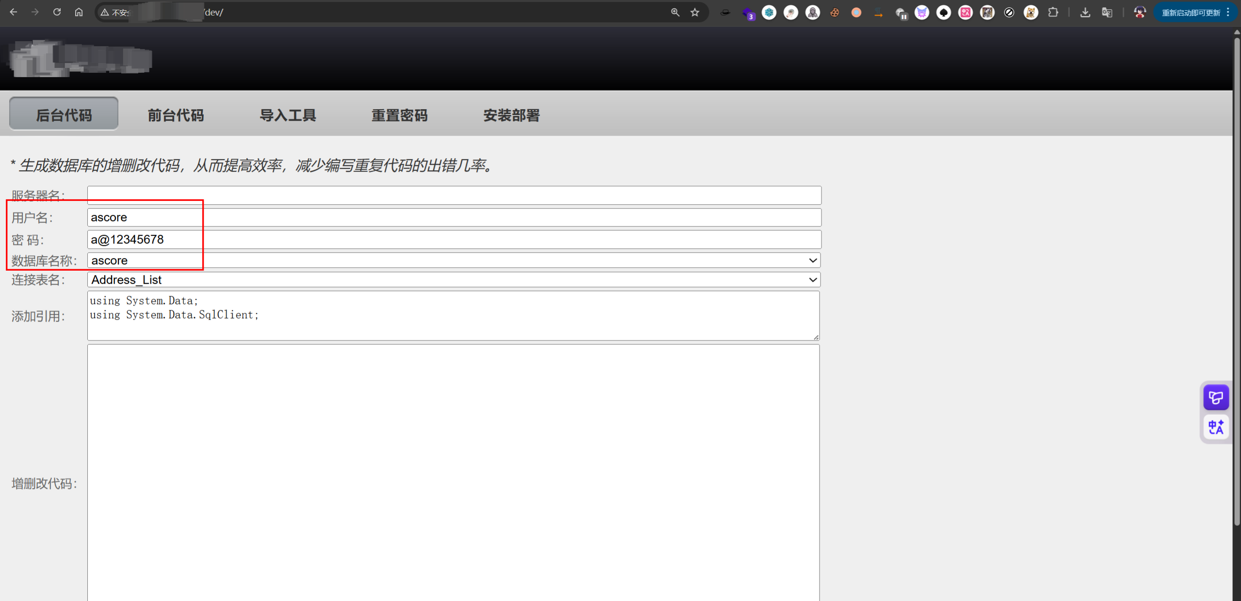Viewport: 1241px width, 601px height.
Task: Open the zoom magnifier in address bar
Action: [x=675, y=13]
